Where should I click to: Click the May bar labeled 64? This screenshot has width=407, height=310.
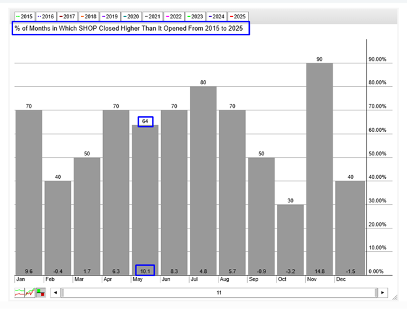click(145, 200)
